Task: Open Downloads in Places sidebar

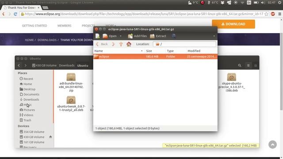Action: point(30,99)
